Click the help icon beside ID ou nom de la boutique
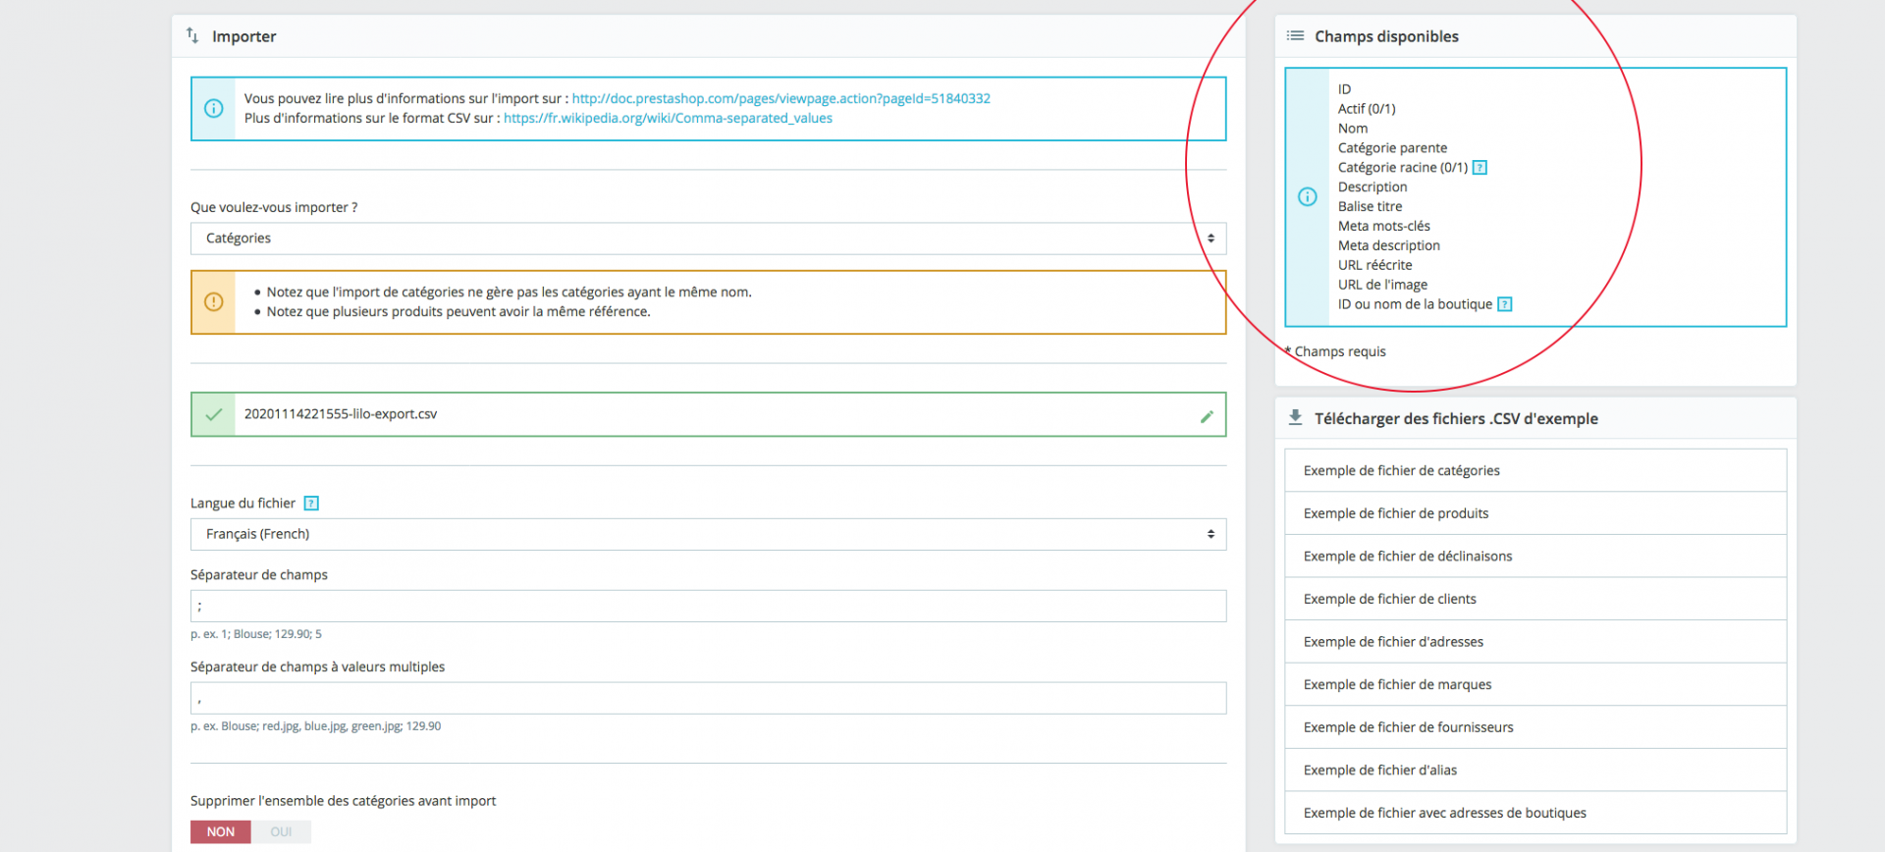This screenshot has height=852, width=1885. pyautogui.click(x=1505, y=304)
